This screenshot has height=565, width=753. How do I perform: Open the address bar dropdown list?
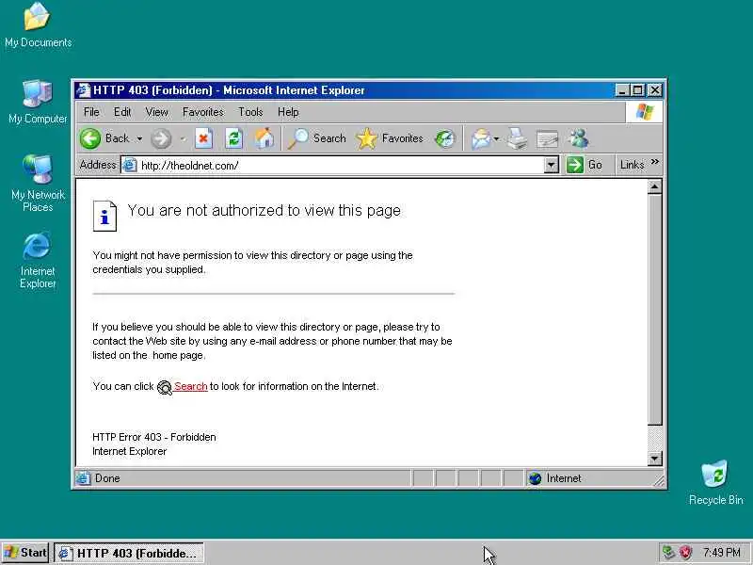(552, 166)
